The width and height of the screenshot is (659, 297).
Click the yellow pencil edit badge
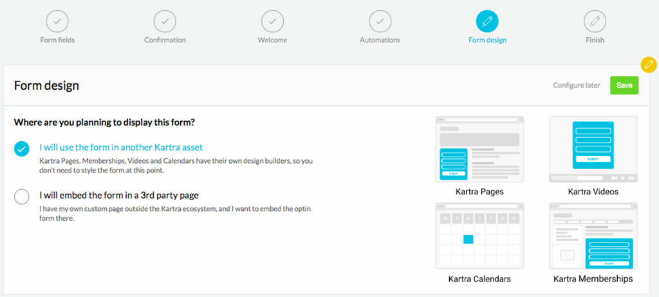[649, 65]
